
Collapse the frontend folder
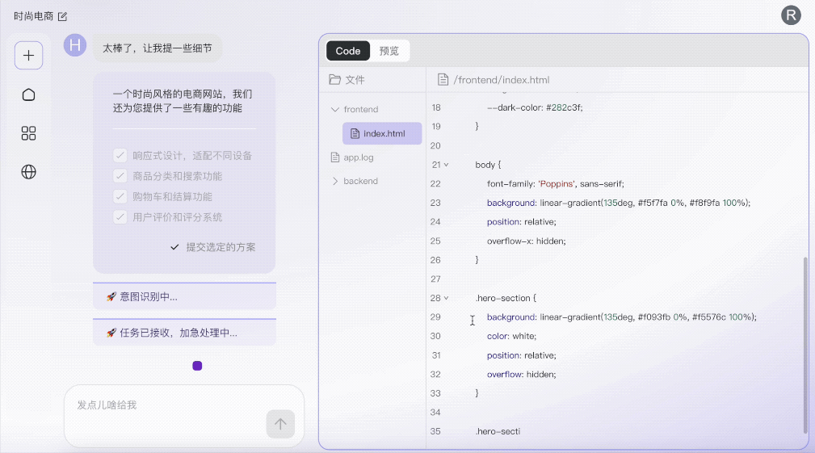pos(334,109)
